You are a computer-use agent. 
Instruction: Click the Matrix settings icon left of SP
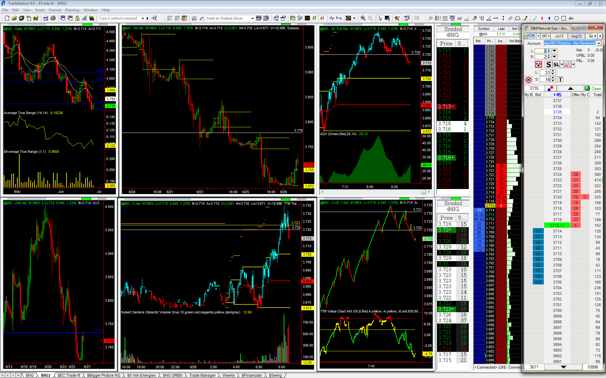click(527, 36)
